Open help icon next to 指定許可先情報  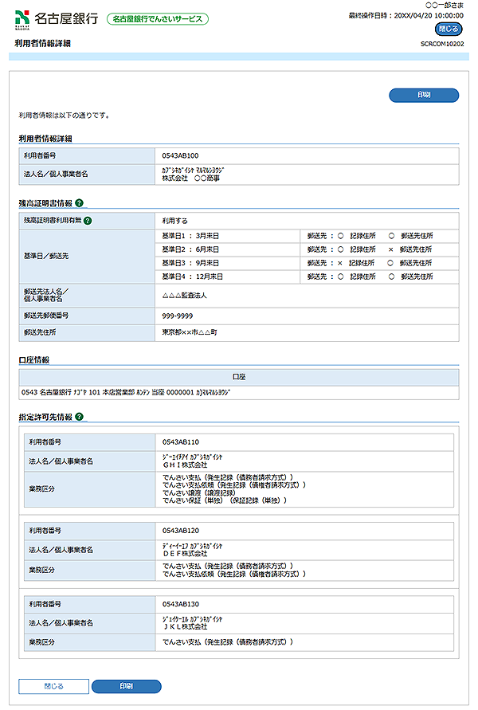pos(80,417)
